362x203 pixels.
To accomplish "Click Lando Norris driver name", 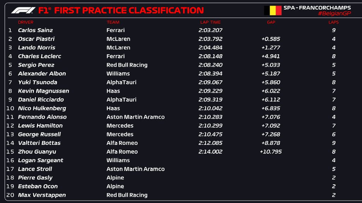I will pos(36,48).
